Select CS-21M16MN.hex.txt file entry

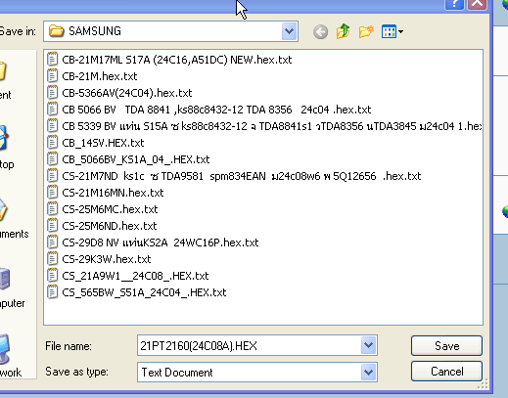pyautogui.click(x=113, y=193)
